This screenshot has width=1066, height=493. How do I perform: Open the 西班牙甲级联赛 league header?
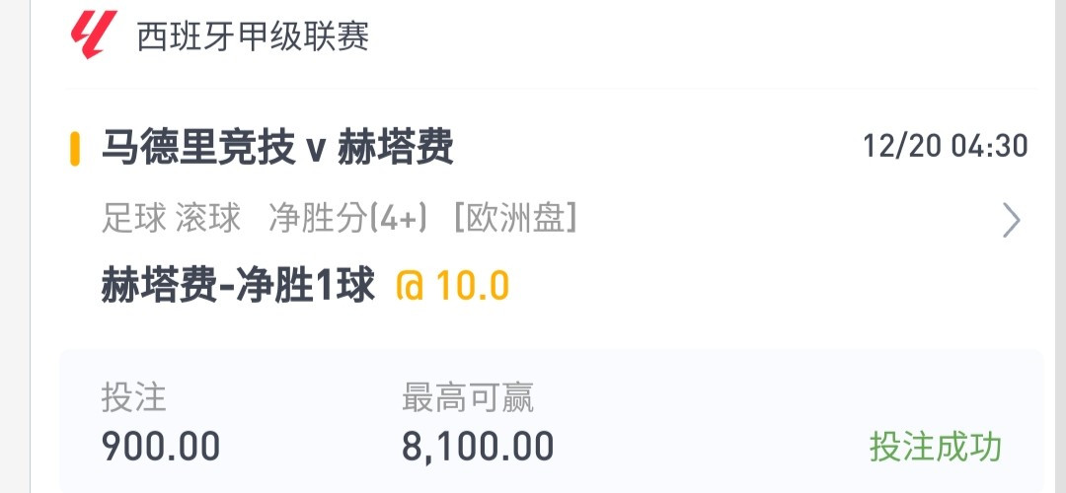pos(254,36)
